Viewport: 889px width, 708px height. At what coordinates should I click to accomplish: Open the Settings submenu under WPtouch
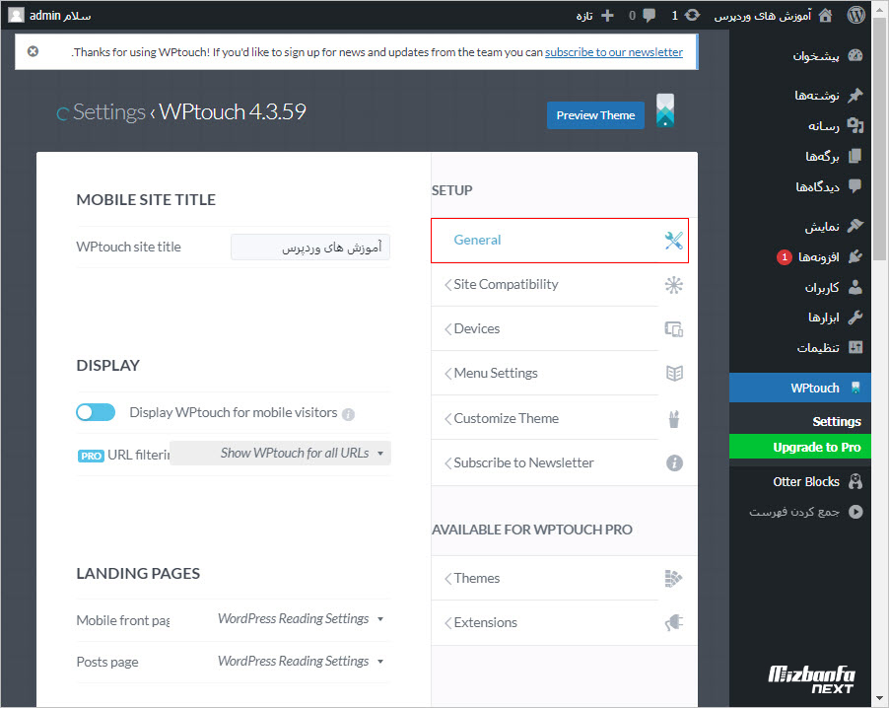click(x=837, y=421)
